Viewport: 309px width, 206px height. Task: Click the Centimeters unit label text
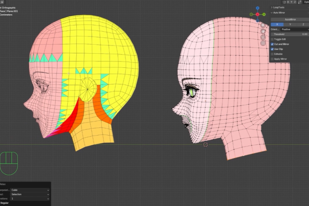(x=6, y=15)
